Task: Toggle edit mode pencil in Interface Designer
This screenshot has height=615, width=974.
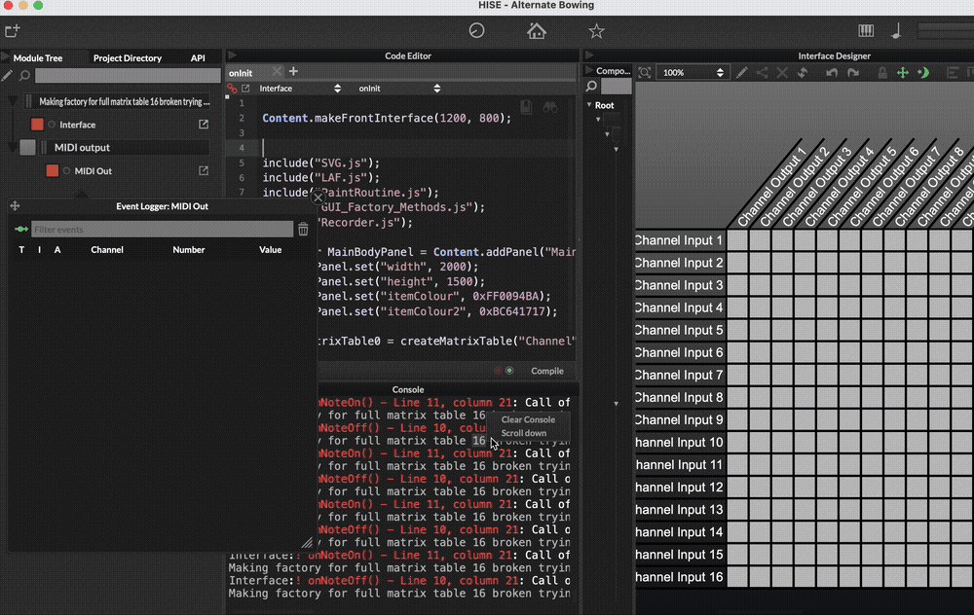Action: pos(741,73)
